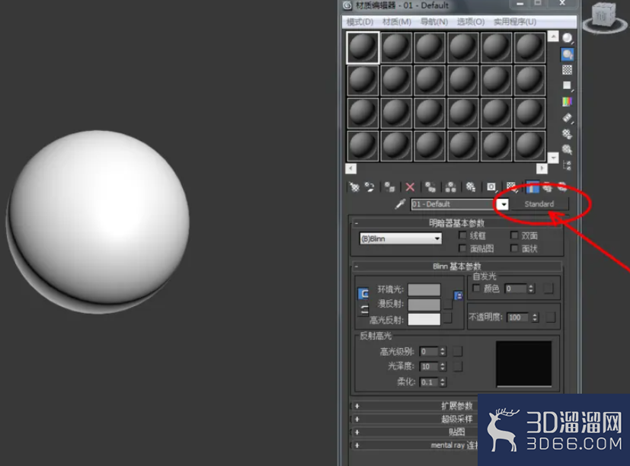Click sample slots scroll-right arrow

[542, 168]
